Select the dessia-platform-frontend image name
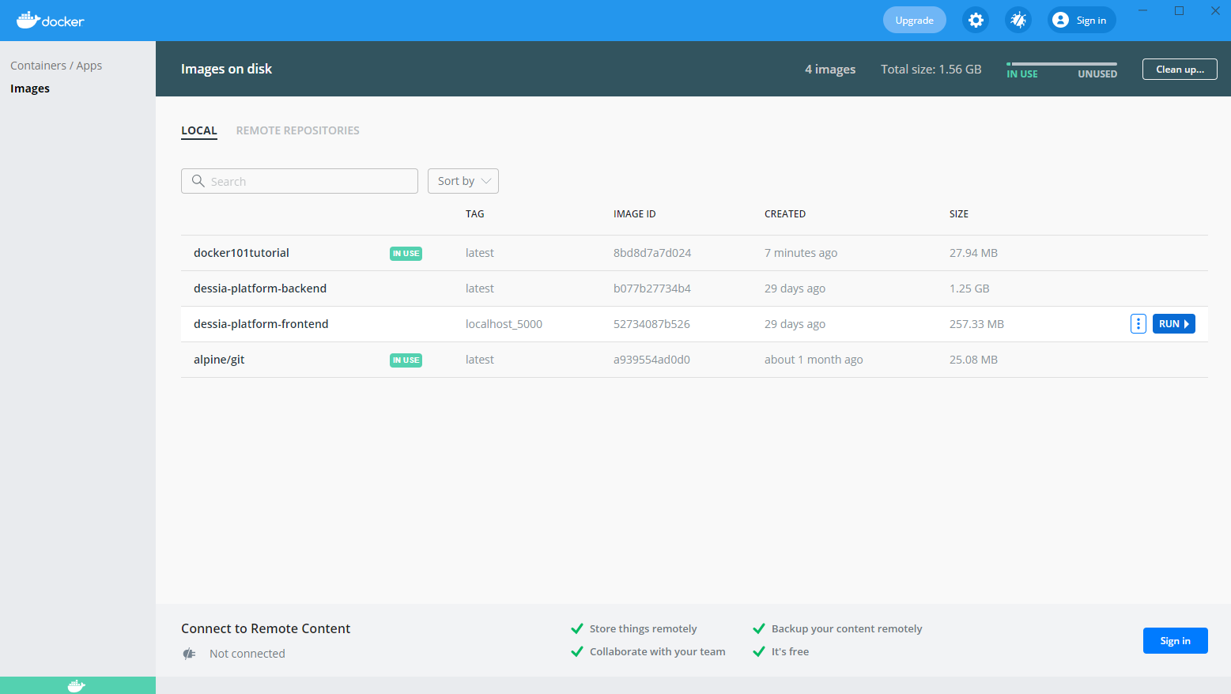 coord(261,324)
